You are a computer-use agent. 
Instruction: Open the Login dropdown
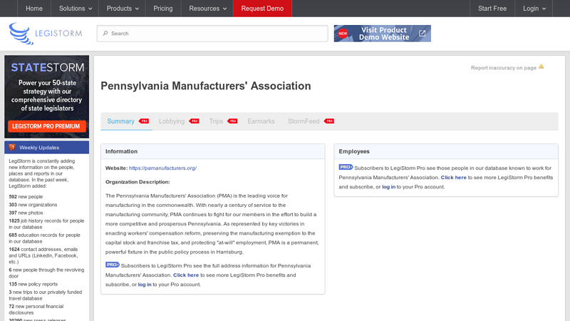pos(534,9)
